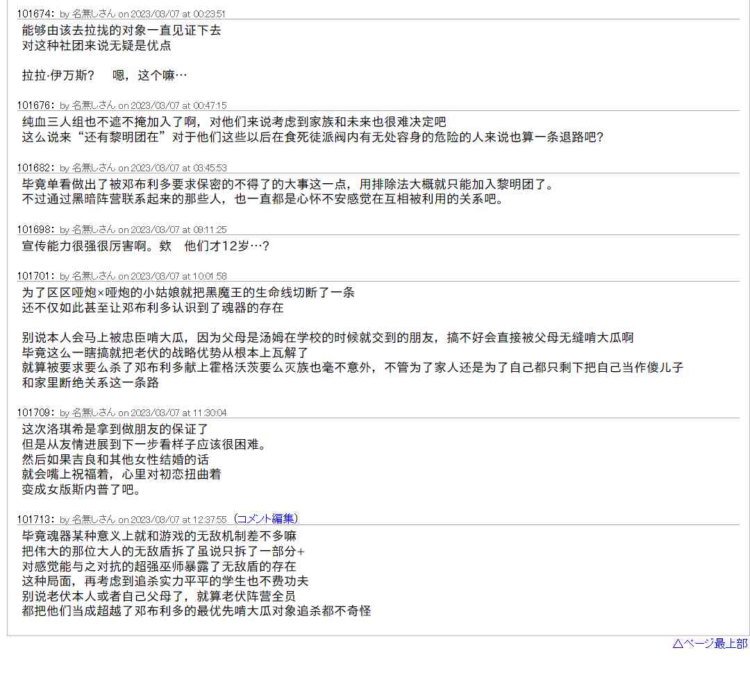Click comment number 101674
Viewport: 750px width, 684px height.
pyautogui.click(x=34, y=14)
